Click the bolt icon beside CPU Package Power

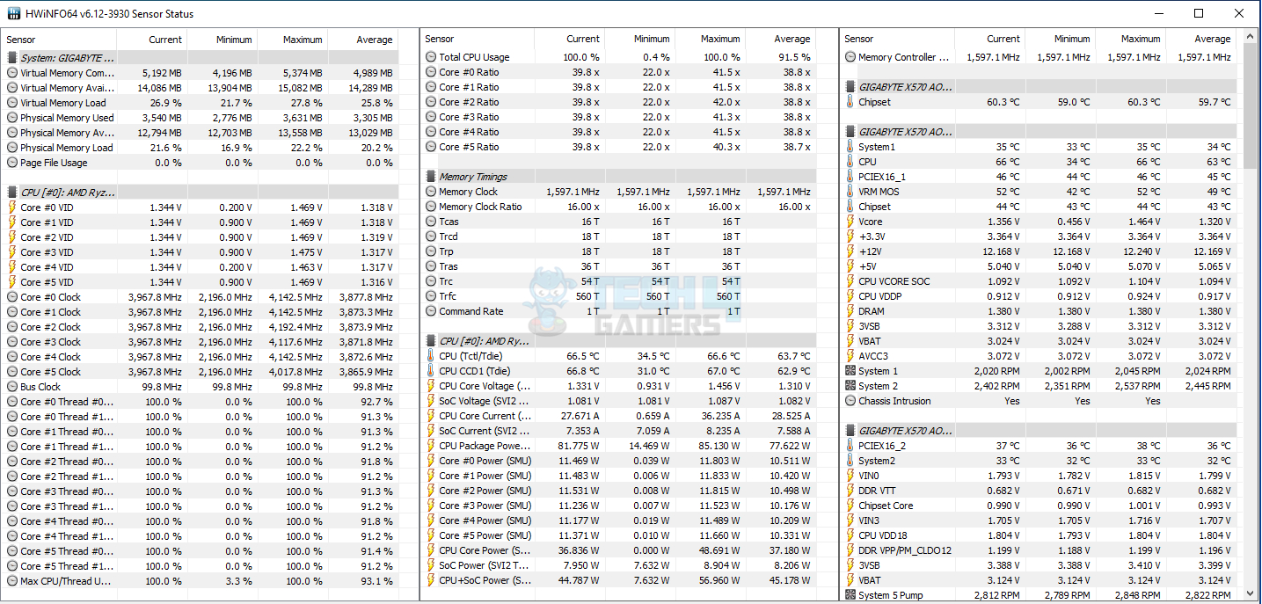pos(431,446)
